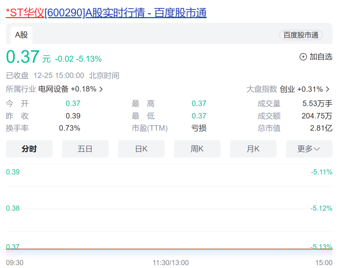This screenshot has width=338, height=268.
Task: Switch to the 分时 chart tab
Action: tap(29, 149)
